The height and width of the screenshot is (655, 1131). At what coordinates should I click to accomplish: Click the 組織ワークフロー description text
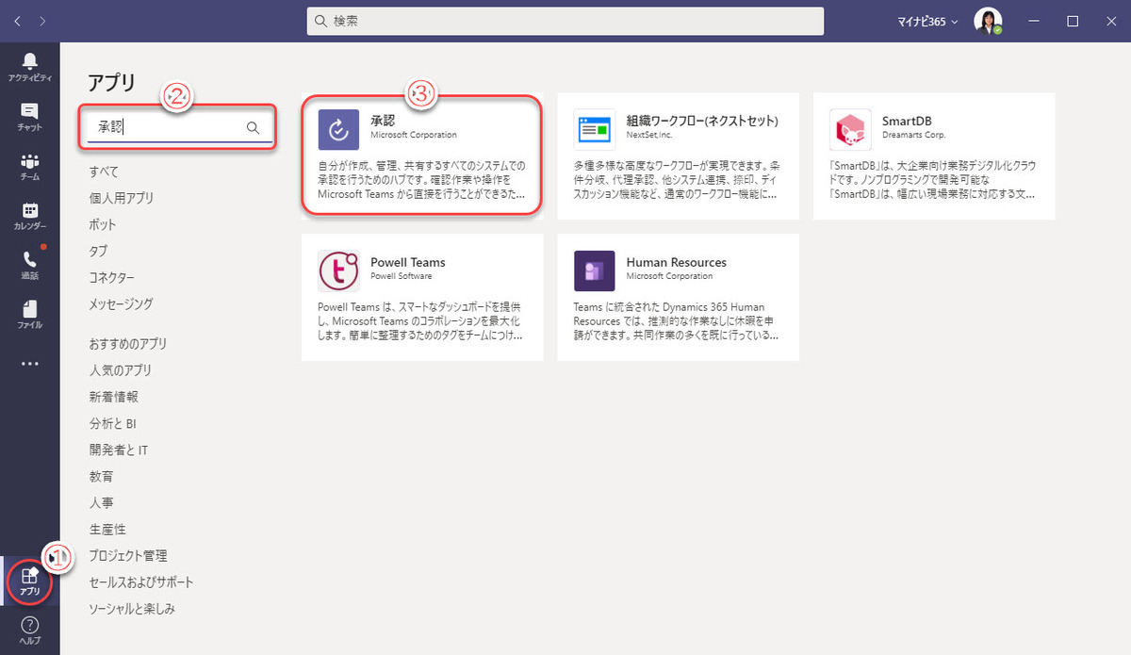pyautogui.click(x=678, y=179)
